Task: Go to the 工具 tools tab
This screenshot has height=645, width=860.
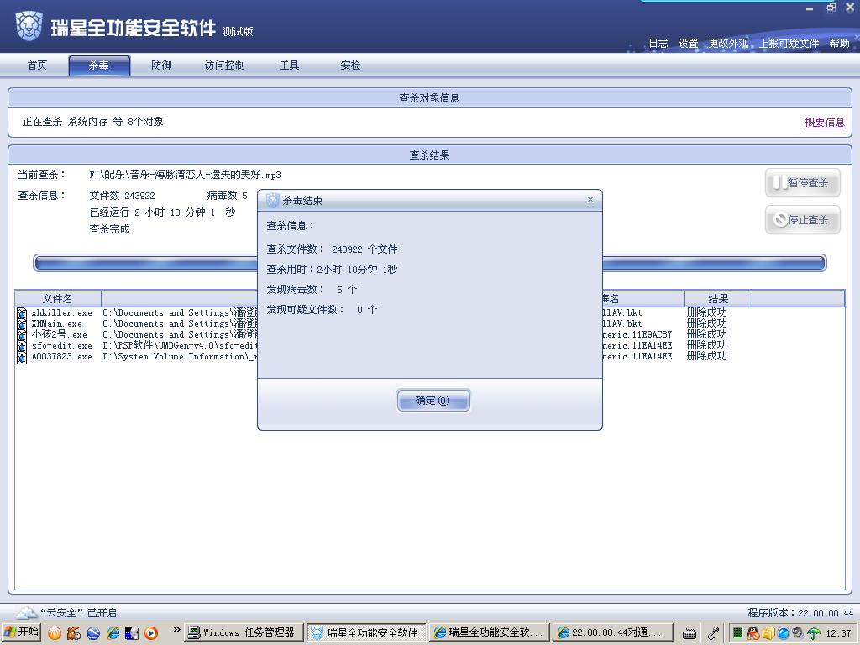Action: pos(289,66)
